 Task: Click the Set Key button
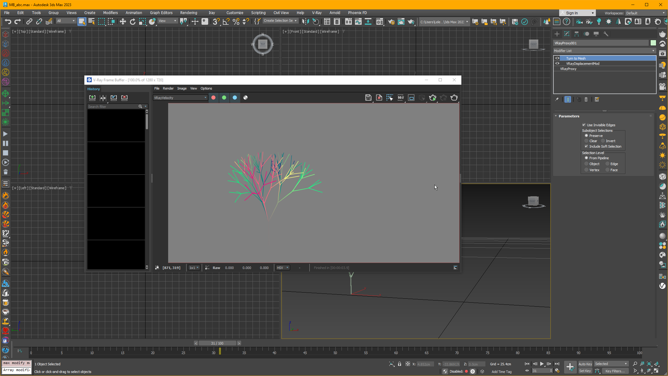coord(585,371)
